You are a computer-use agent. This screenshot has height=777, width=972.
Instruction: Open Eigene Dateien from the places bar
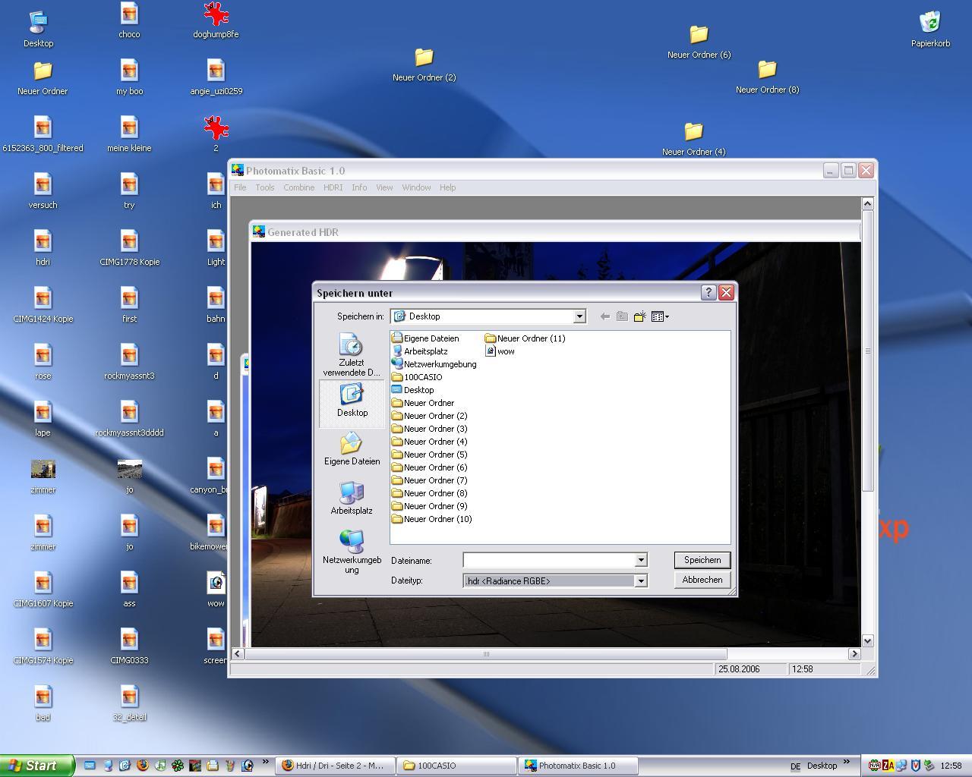(x=352, y=449)
